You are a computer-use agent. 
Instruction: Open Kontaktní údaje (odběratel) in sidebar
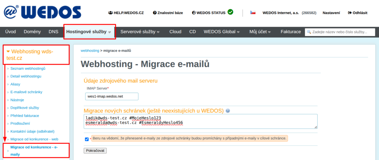[x=33, y=131]
